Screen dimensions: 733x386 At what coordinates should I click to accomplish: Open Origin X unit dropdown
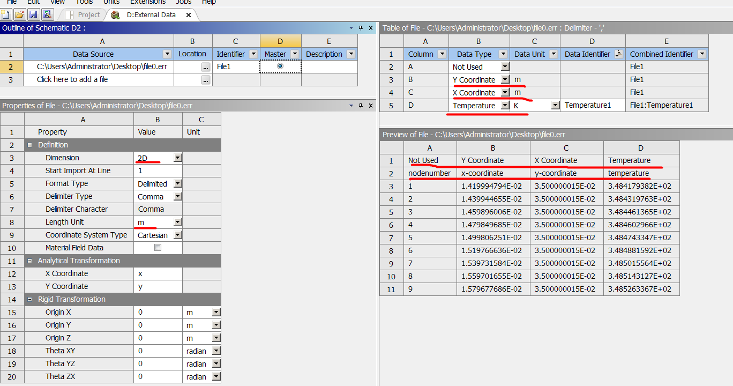[x=216, y=312]
